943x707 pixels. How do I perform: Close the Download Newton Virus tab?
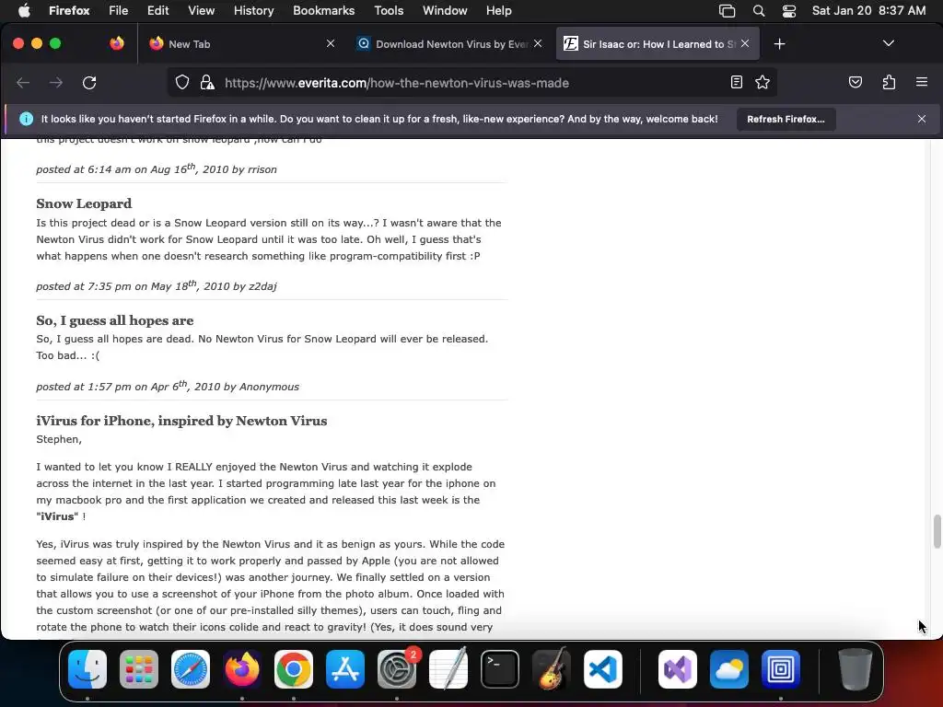coord(538,43)
